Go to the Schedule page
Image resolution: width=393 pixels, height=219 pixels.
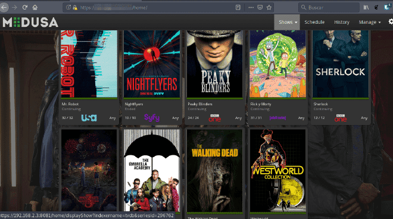pos(314,22)
